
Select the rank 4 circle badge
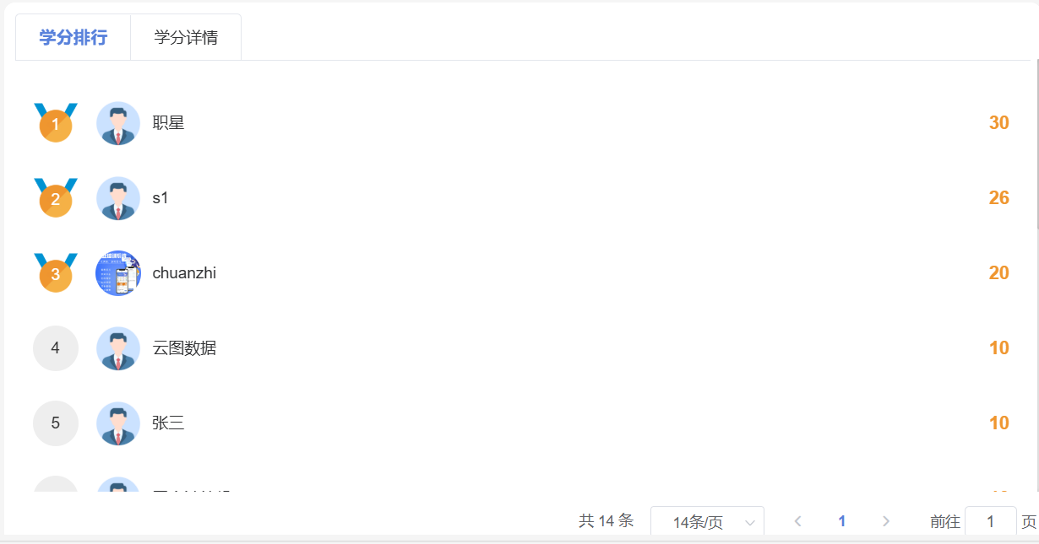pyautogui.click(x=56, y=348)
